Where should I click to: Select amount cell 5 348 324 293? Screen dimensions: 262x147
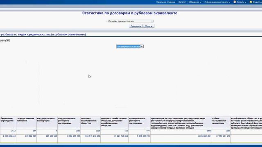click(x=143, y=136)
